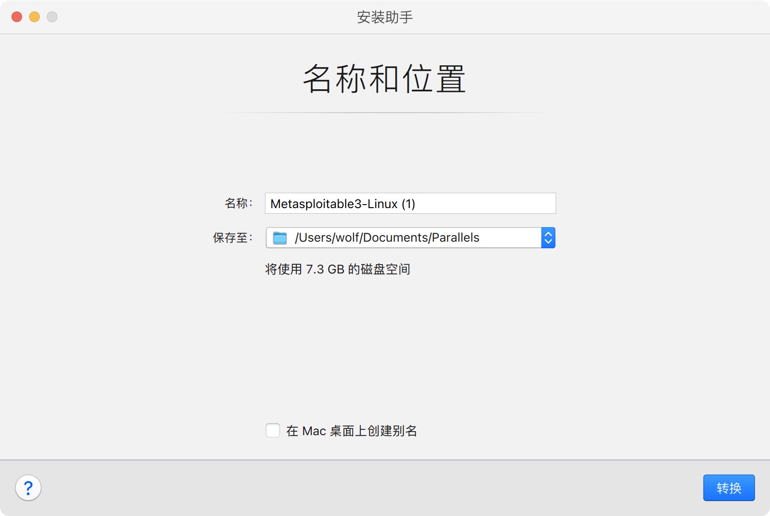The height and width of the screenshot is (516, 770).
Task: Close the 安装助手 window with red button
Action: pos(17,17)
